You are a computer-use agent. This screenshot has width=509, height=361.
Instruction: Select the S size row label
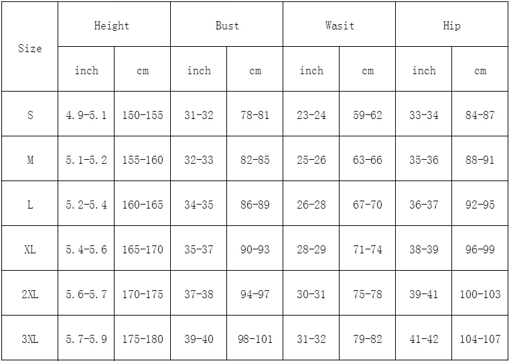pyautogui.click(x=29, y=115)
